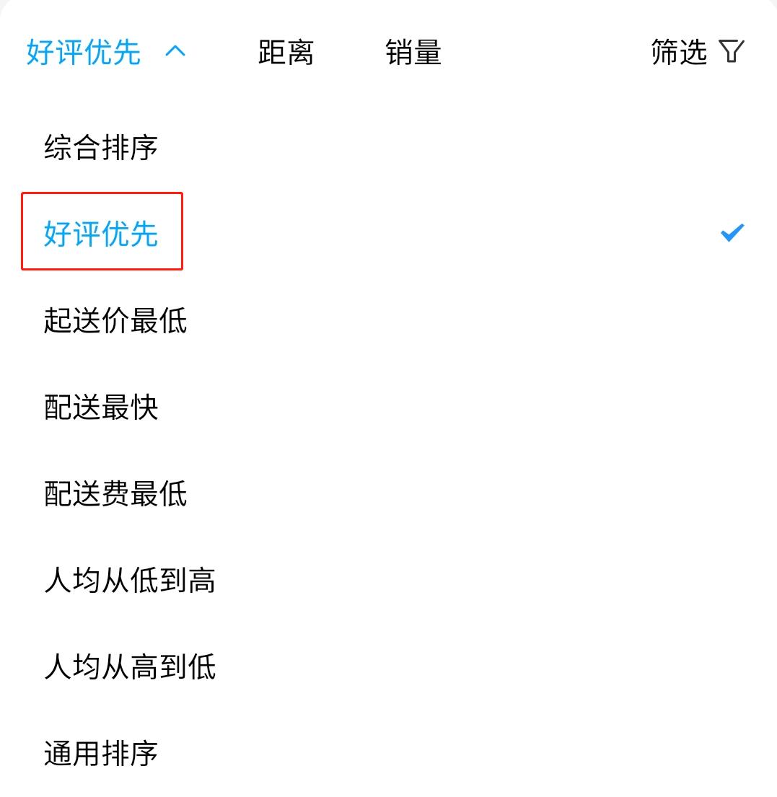Sort by lowest delivery fee

[x=115, y=494]
